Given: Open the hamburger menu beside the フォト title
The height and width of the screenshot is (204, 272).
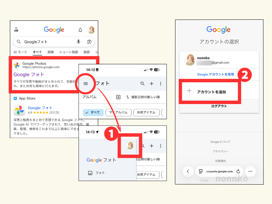Looking at the screenshot, I should point(86,83).
